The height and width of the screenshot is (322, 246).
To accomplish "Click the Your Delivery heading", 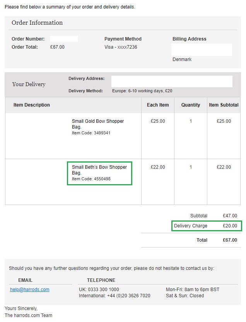I will (x=29, y=84).
